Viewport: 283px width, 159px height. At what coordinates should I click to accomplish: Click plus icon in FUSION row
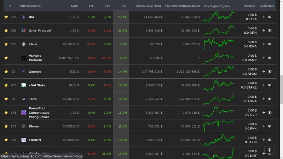pyautogui.click(x=264, y=140)
